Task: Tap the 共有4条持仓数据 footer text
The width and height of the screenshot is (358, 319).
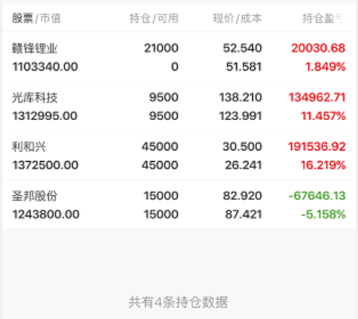Action: pos(179,302)
